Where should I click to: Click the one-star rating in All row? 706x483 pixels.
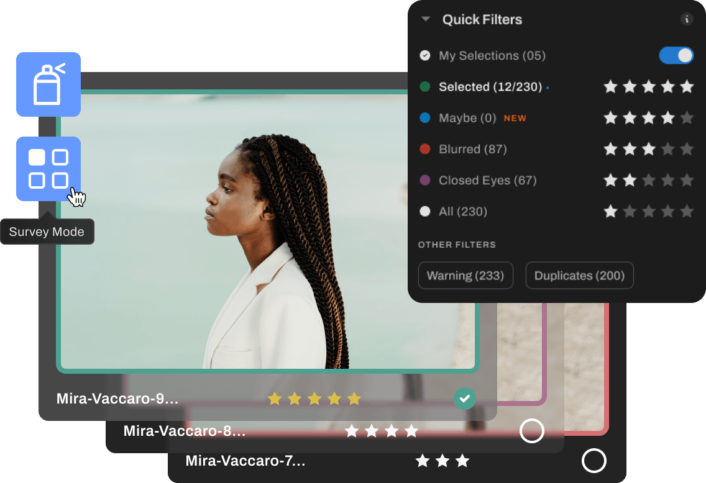[648, 211]
